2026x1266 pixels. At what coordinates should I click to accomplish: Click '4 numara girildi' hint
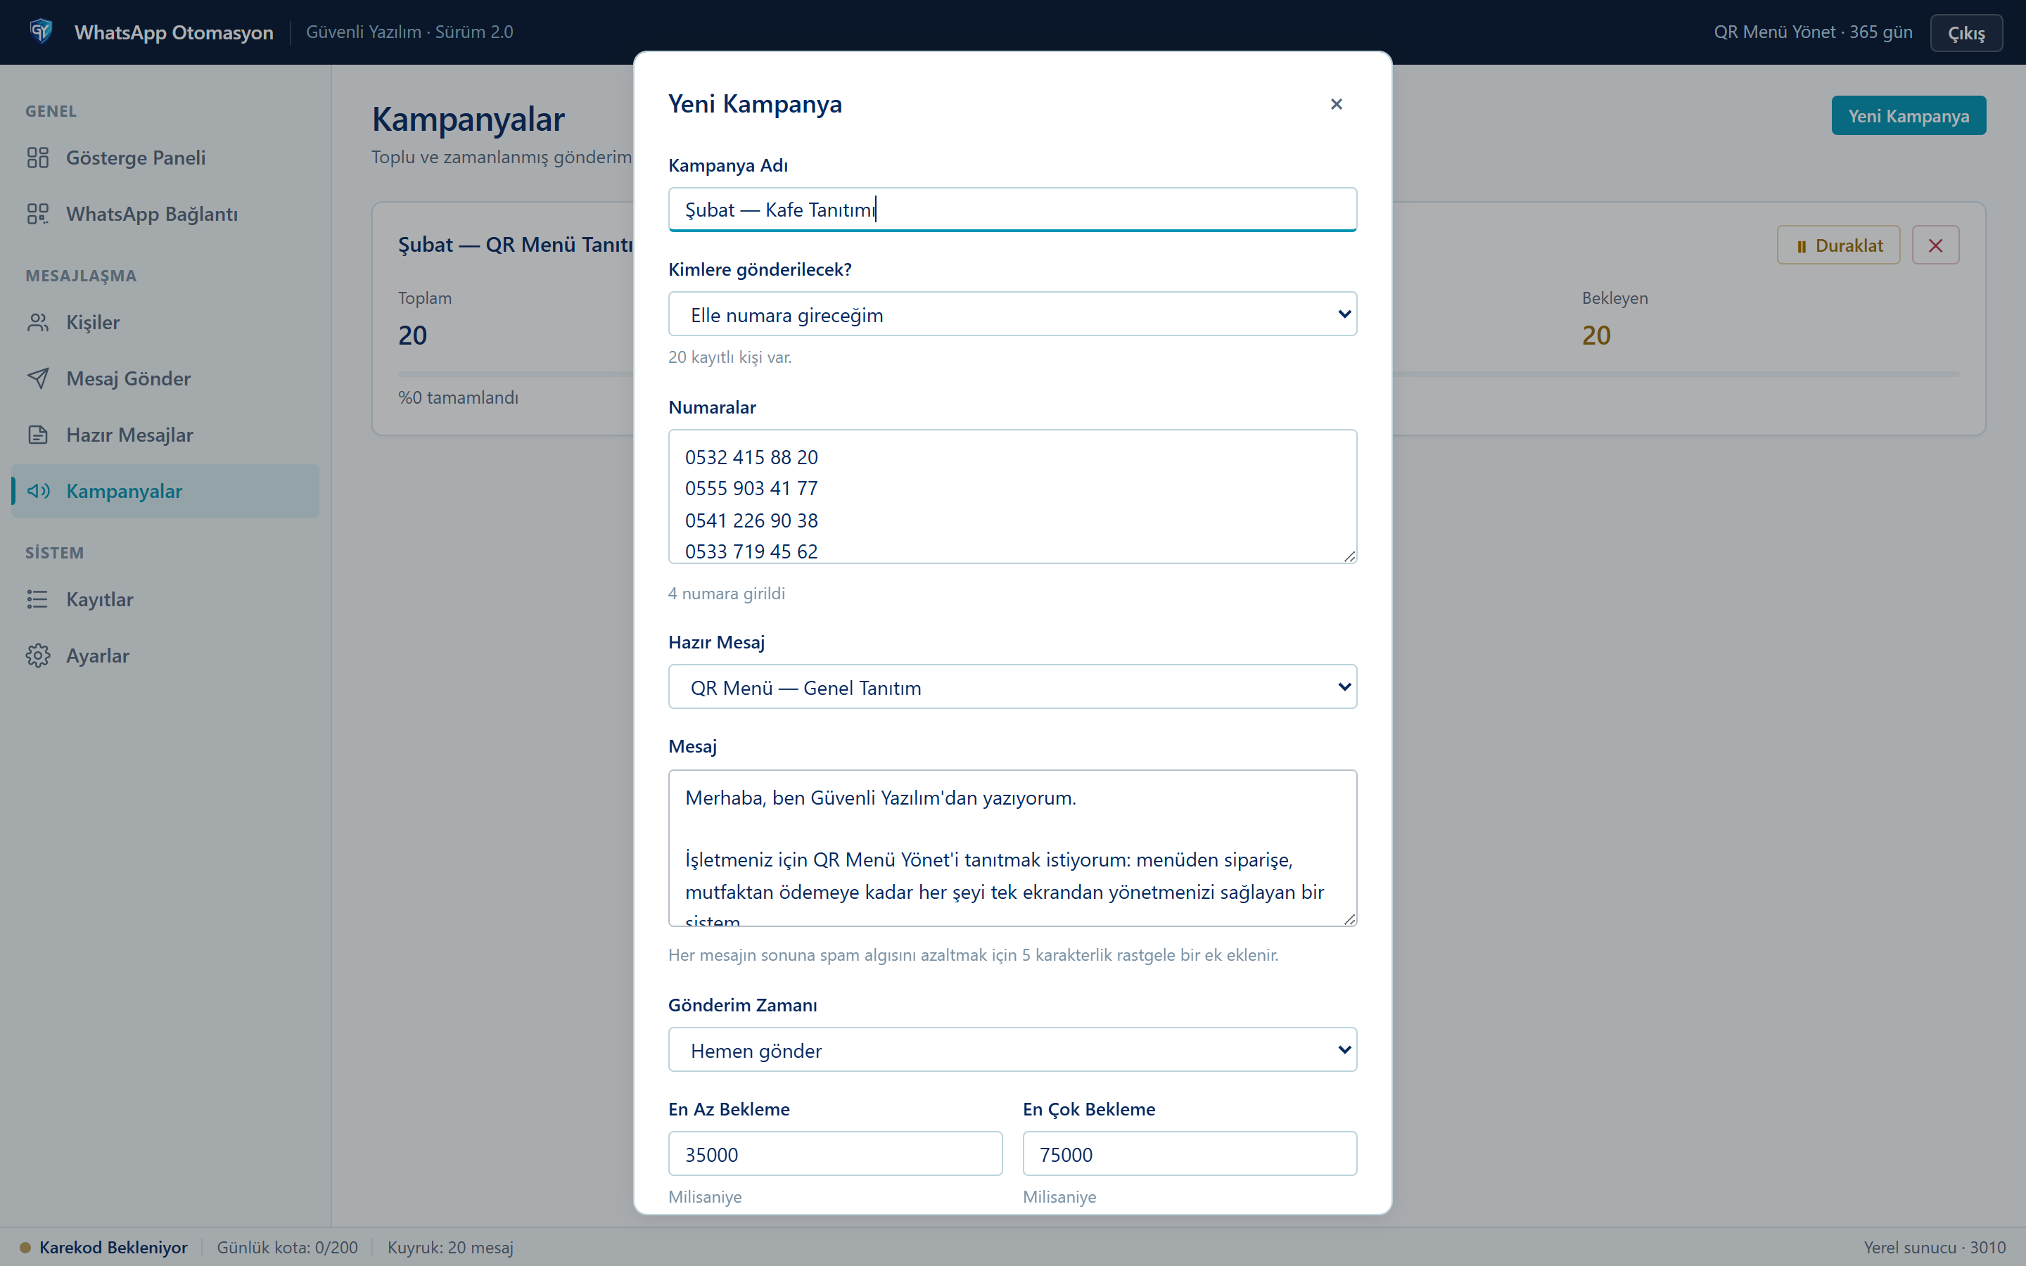727,593
